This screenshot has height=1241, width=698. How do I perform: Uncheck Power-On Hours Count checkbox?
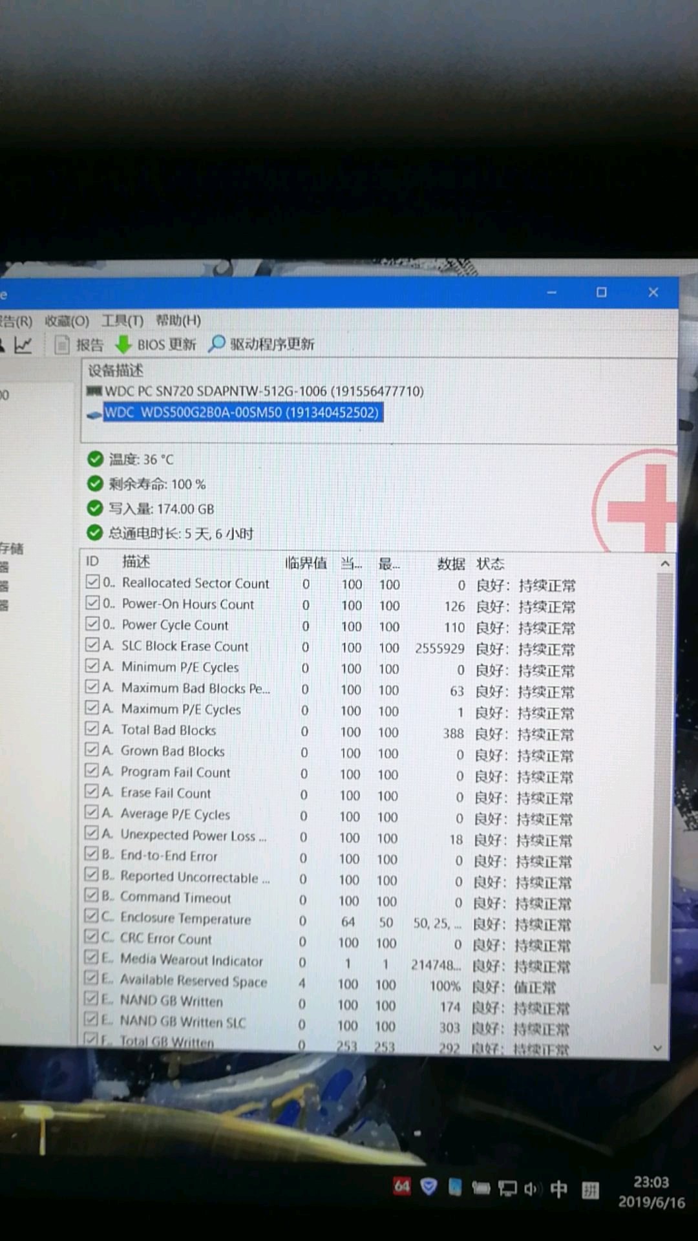tap(93, 603)
